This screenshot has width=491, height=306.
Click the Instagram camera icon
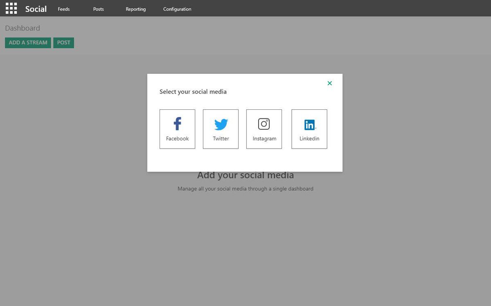click(264, 124)
